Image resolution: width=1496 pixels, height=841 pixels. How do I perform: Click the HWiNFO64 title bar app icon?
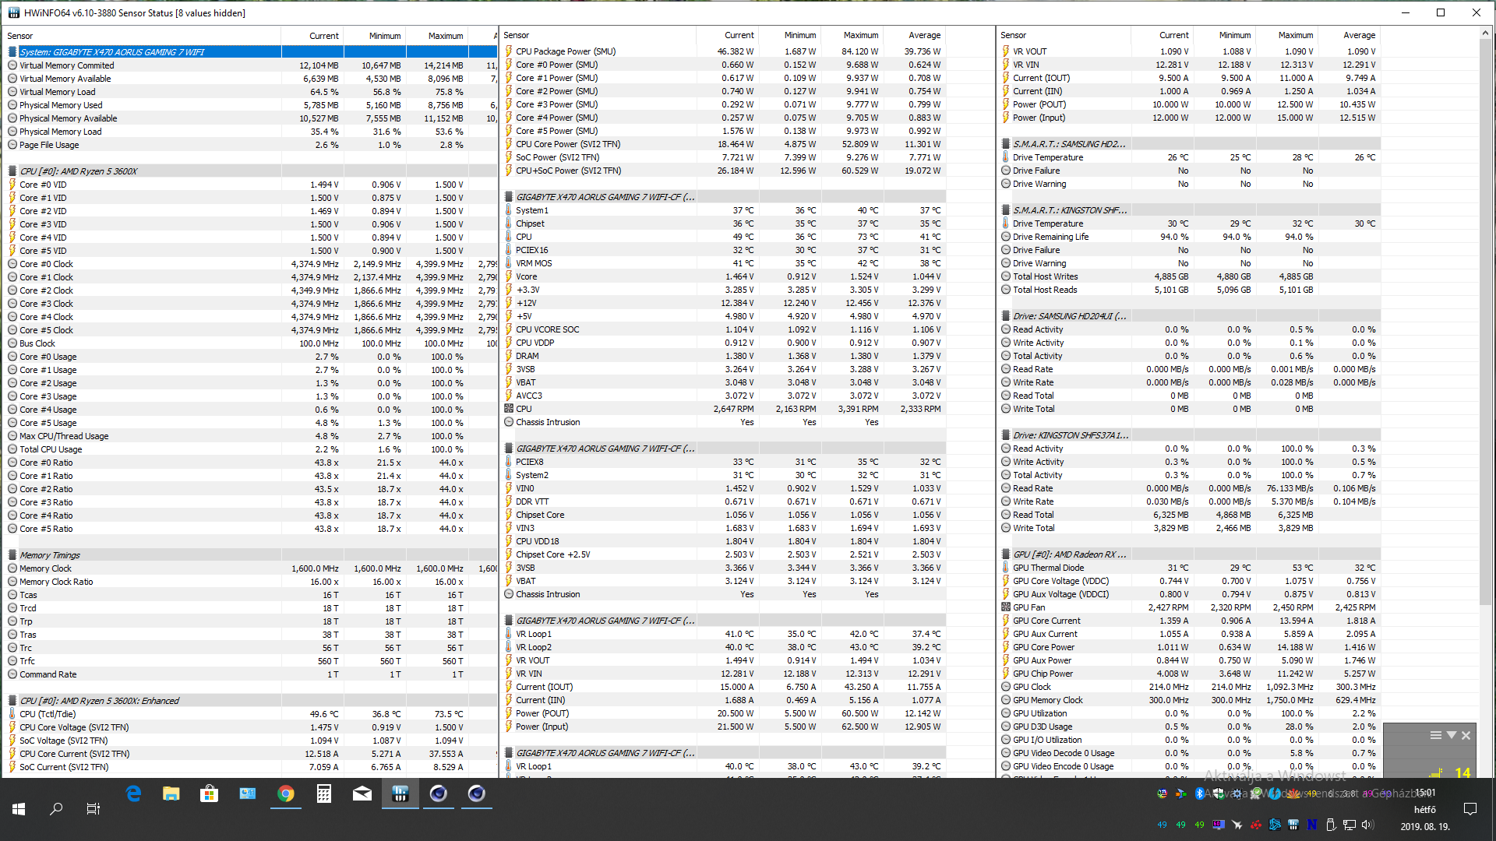(14, 12)
